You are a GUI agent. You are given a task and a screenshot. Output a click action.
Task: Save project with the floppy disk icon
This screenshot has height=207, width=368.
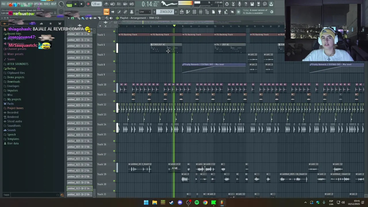coord(252,4)
